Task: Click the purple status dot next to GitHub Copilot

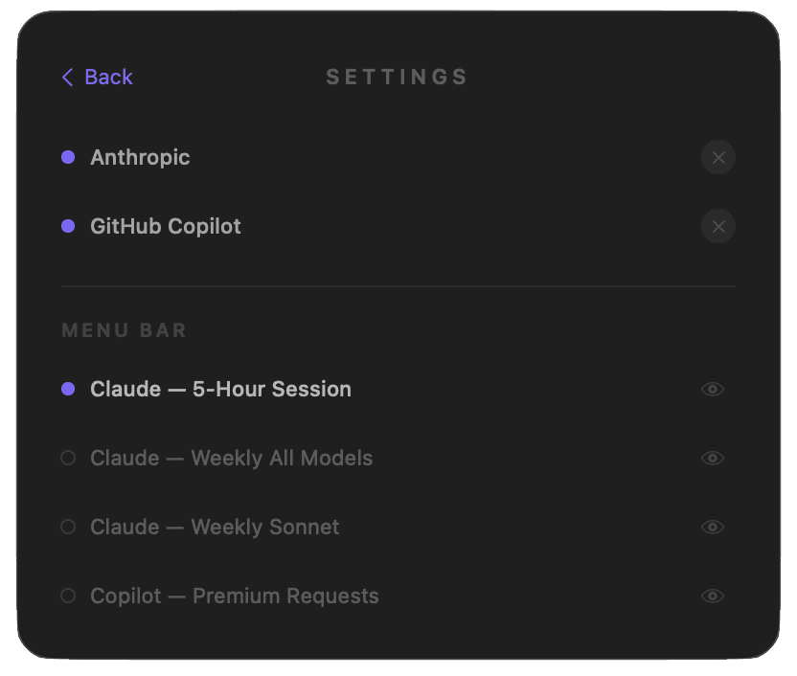Action: tap(67, 226)
